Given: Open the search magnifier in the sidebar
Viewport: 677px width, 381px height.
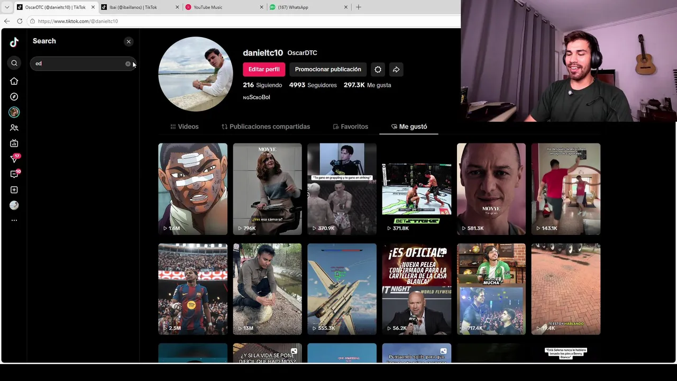Looking at the screenshot, I should (x=14, y=63).
